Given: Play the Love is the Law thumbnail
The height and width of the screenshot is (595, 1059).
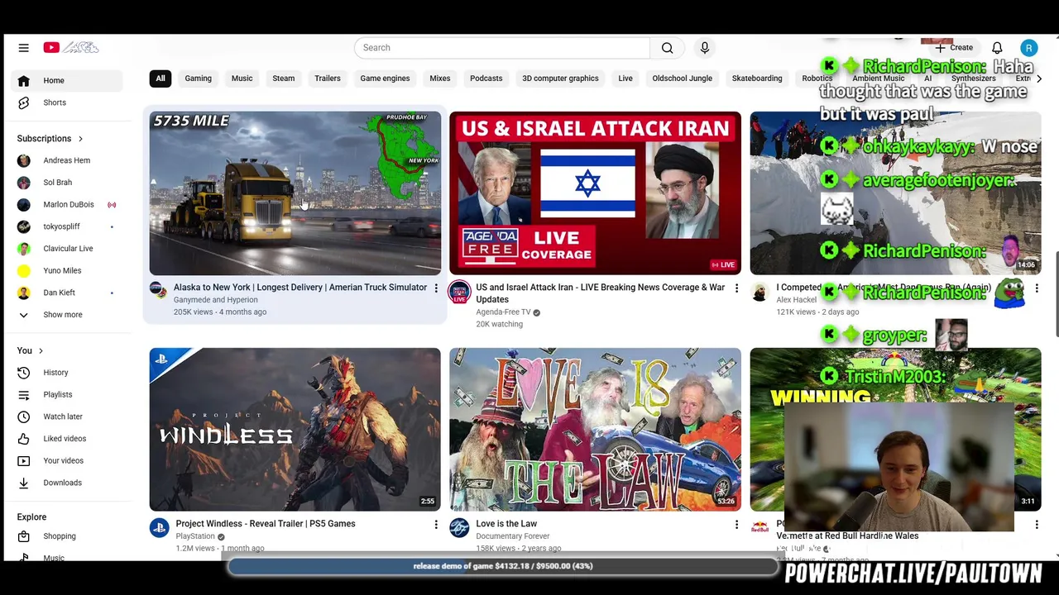Looking at the screenshot, I should click(596, 430).
